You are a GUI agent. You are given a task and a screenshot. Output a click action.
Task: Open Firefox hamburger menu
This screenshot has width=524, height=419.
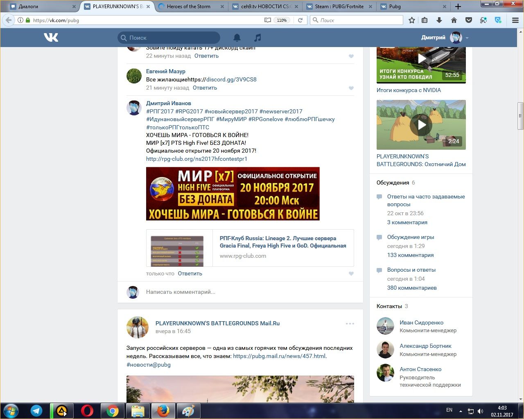coord(515,20)
